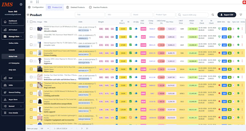Select Online Adda store in sidebar
246x131 pixels.
pyautogui.click(x=13, y=43)
